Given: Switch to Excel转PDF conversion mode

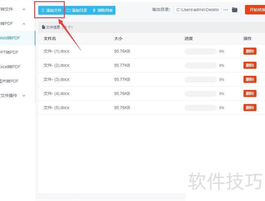Looking at the screenshot, I should [x=11, y=66].
